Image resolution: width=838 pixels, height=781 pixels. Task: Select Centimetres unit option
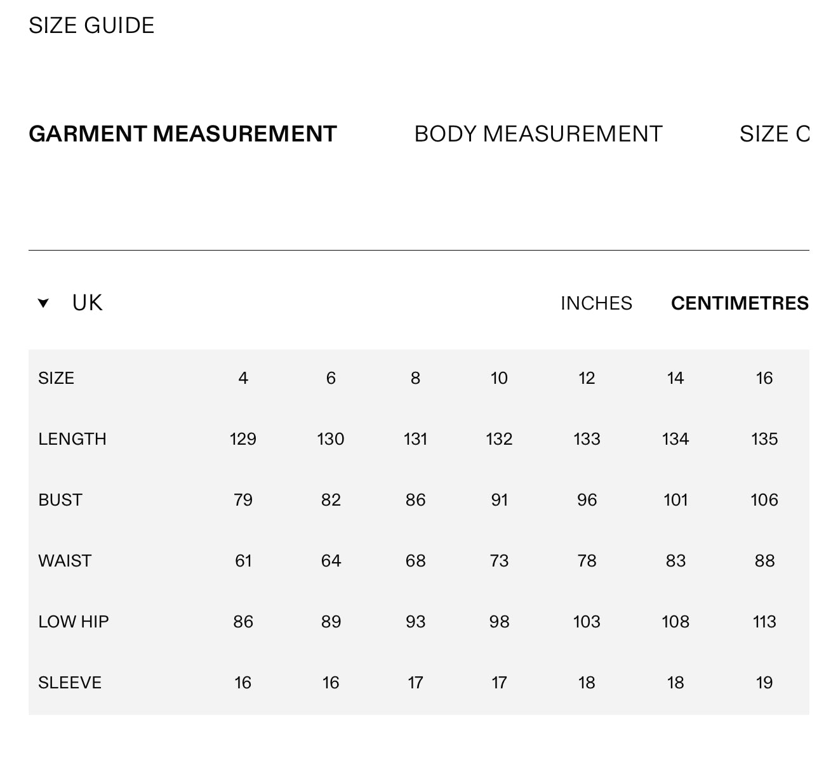[740, 303]
